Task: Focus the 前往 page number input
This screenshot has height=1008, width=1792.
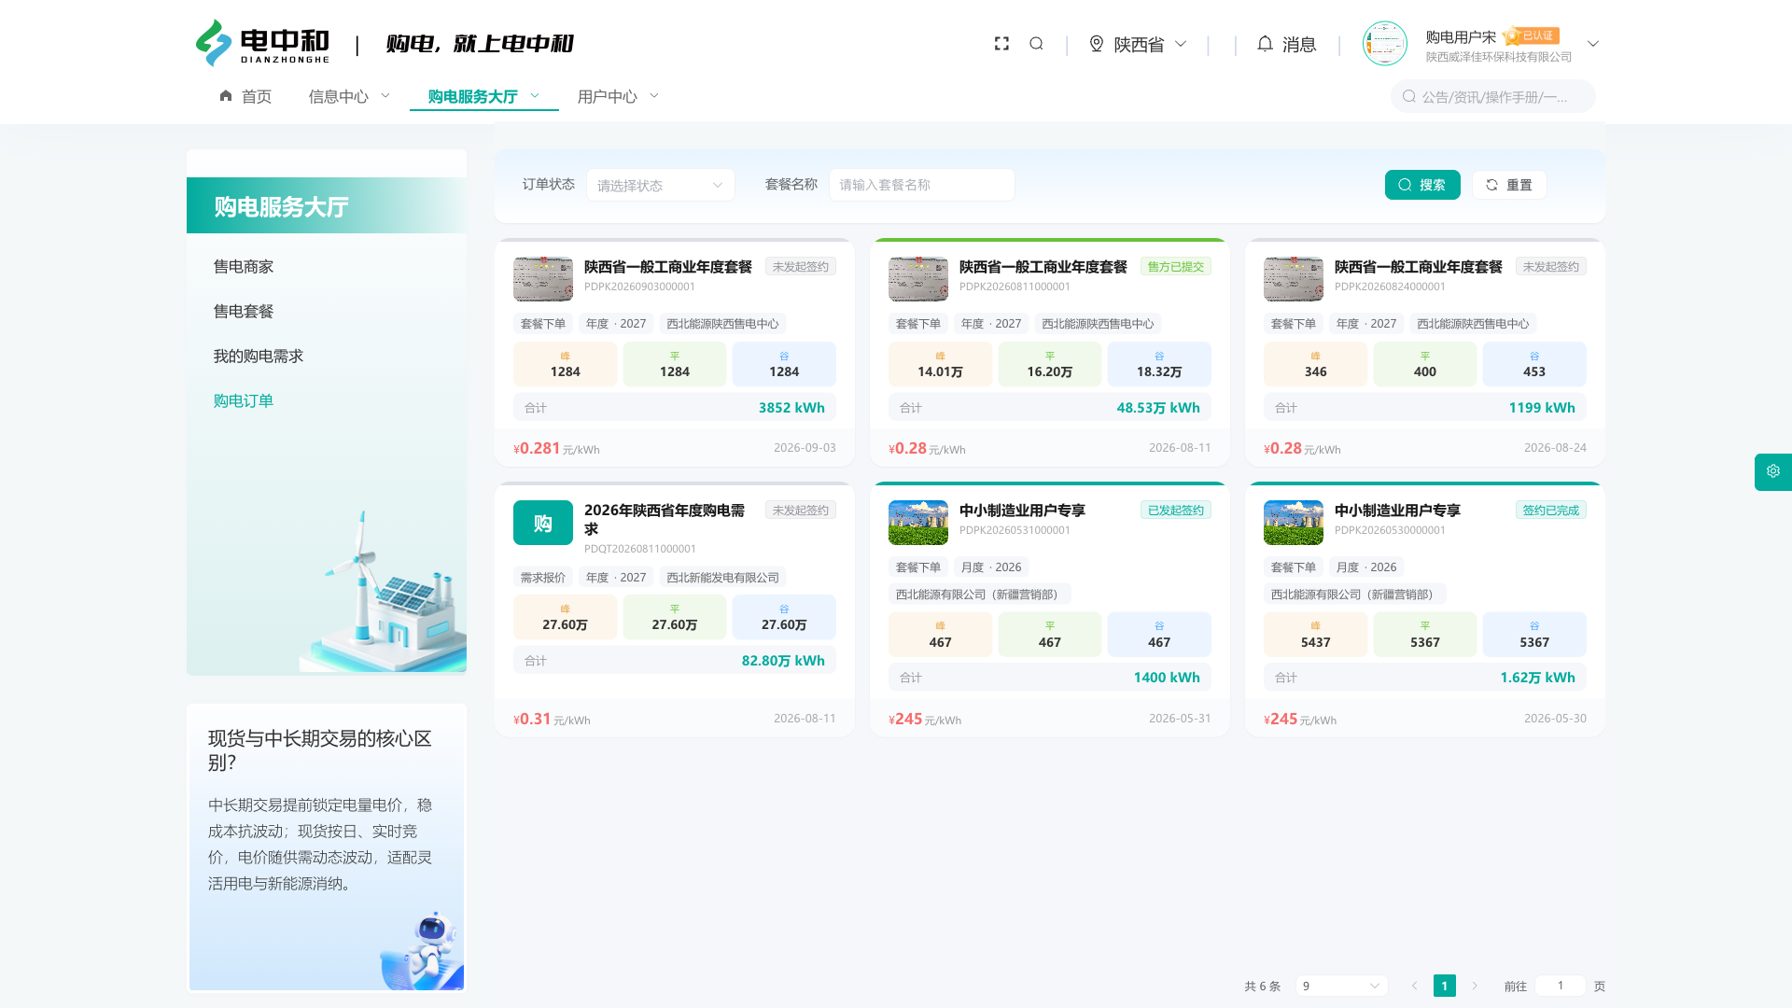Action: click(1560, 986)
